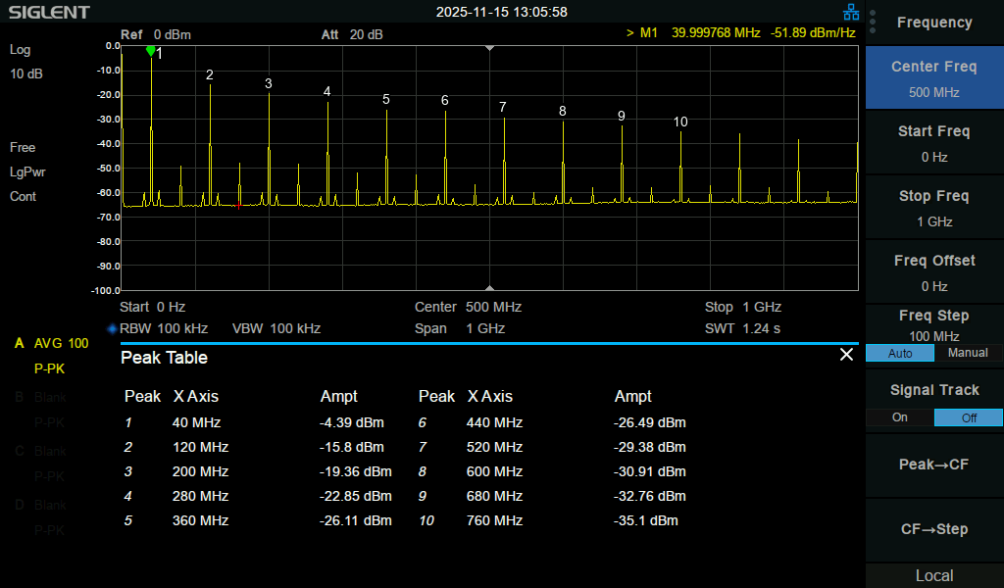
Task: Select blank trace B
Action: pyautogui.click(x=40, y=397)
